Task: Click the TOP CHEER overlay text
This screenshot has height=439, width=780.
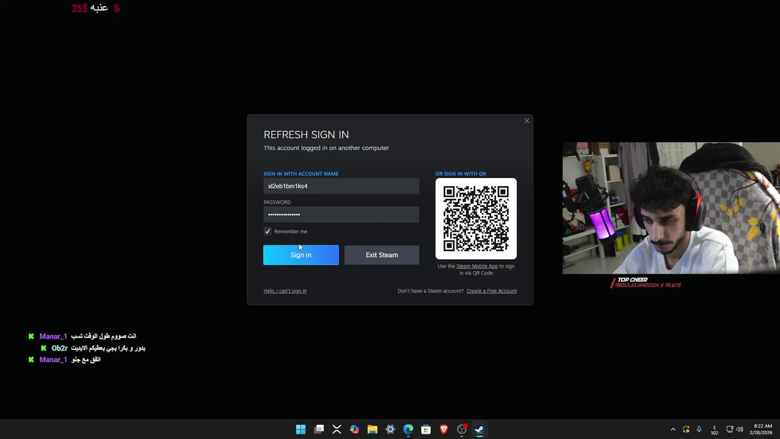Action: point(633,280)
